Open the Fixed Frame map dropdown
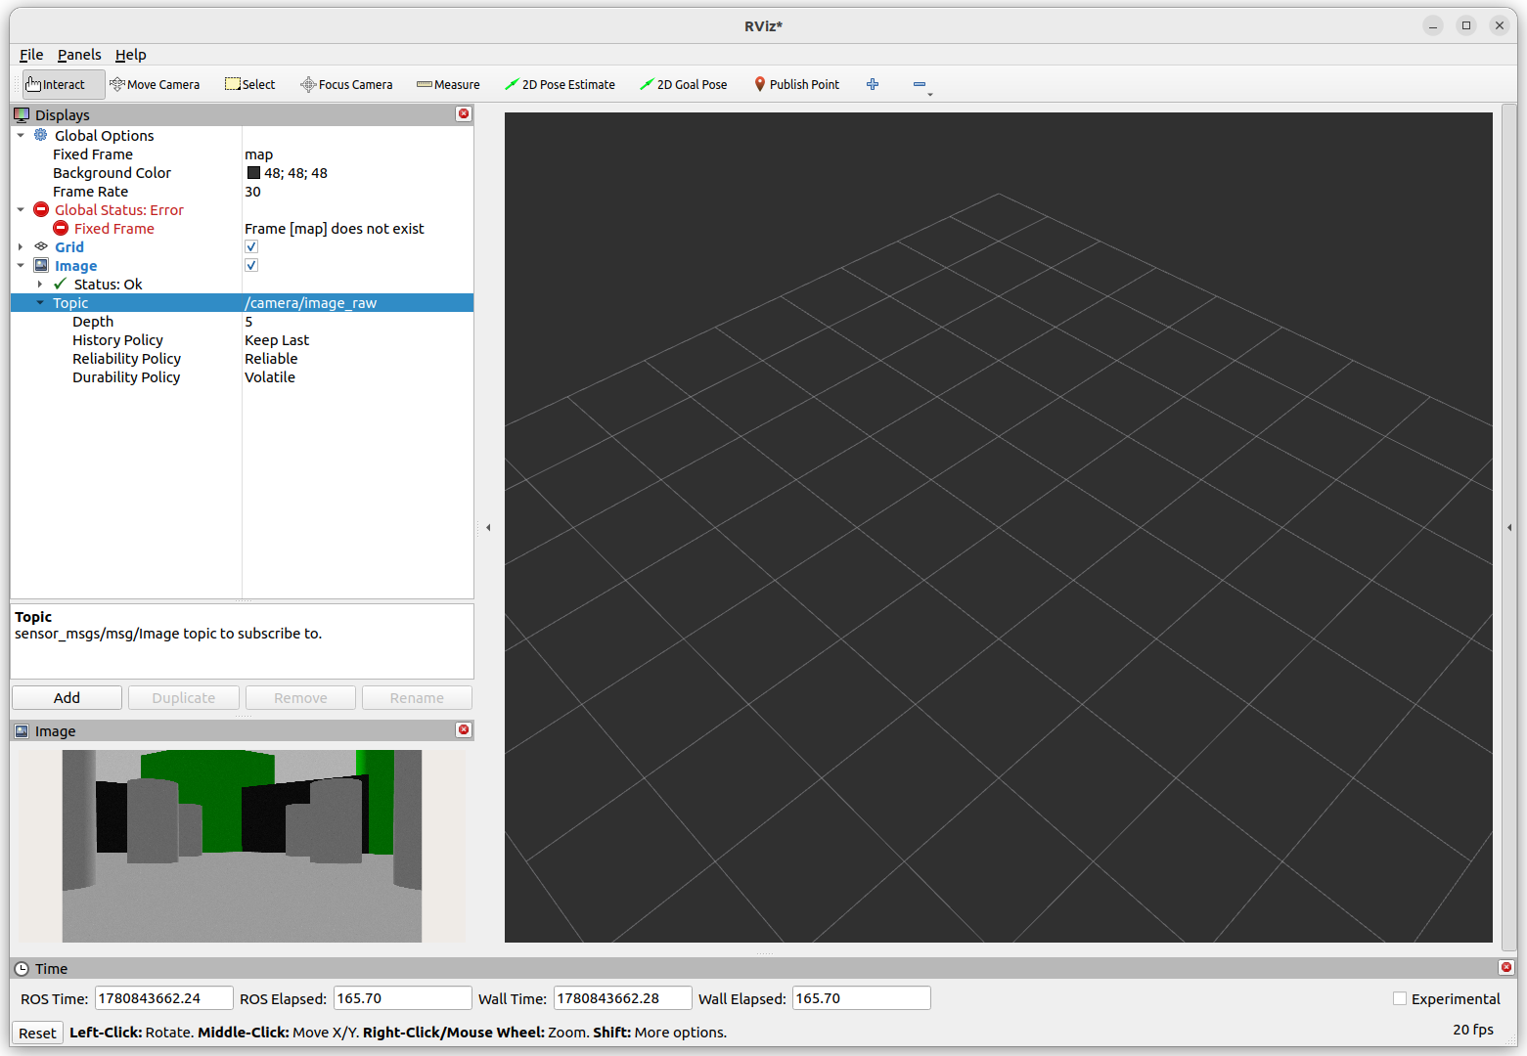 pos(358,154)
